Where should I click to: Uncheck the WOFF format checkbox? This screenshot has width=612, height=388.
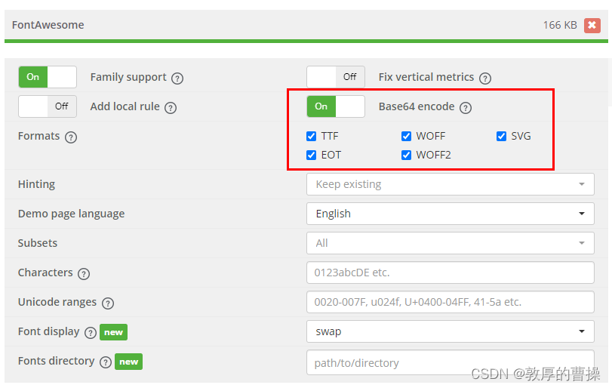pyautogui.click(x=406, y=136)
